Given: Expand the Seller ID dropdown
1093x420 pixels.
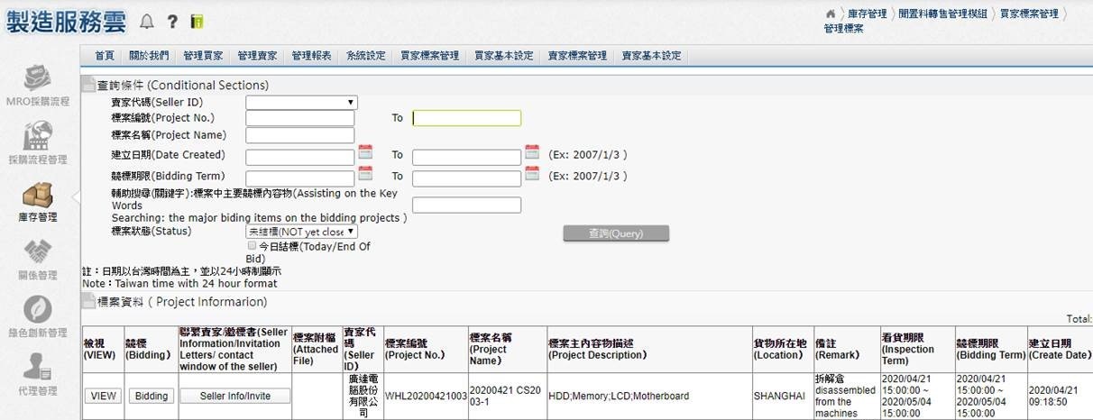Looking at the screenshot, I should point(301,103).
